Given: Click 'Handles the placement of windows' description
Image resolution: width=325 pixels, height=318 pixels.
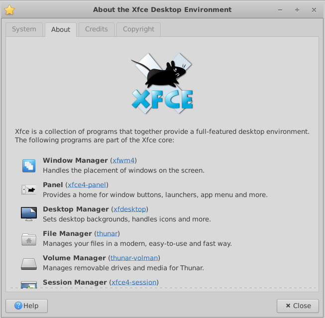Looking at the screenshot, I should point(124,170).
